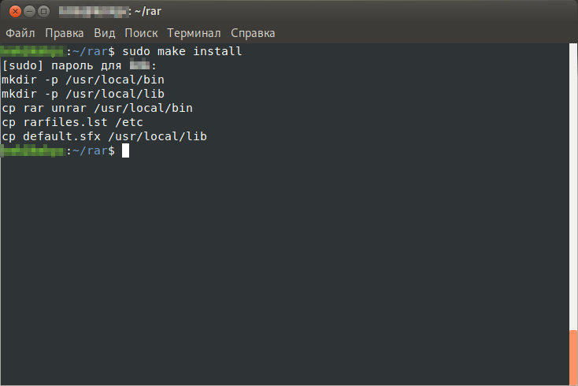Click the 'sudo make install' command text
Image resolution: width=578 pixels, height=386 pixels.
182,51
